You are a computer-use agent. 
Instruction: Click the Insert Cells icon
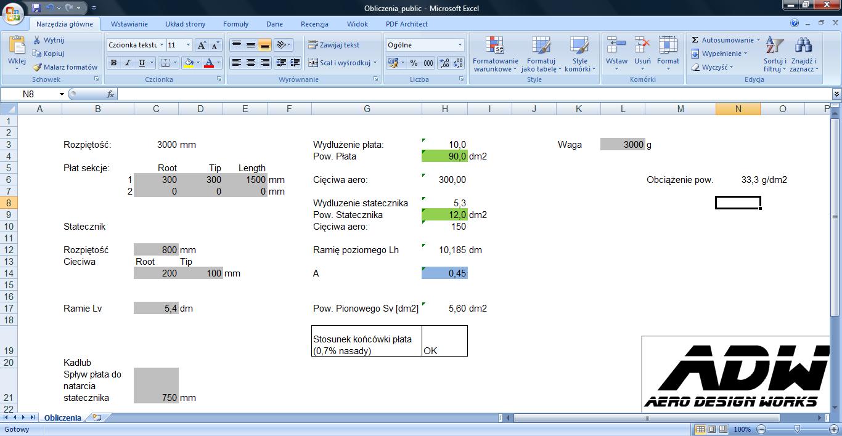tap(616, 47)
